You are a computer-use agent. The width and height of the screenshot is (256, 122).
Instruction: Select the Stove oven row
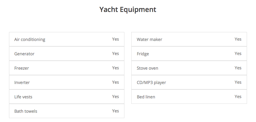click(189, 68)
